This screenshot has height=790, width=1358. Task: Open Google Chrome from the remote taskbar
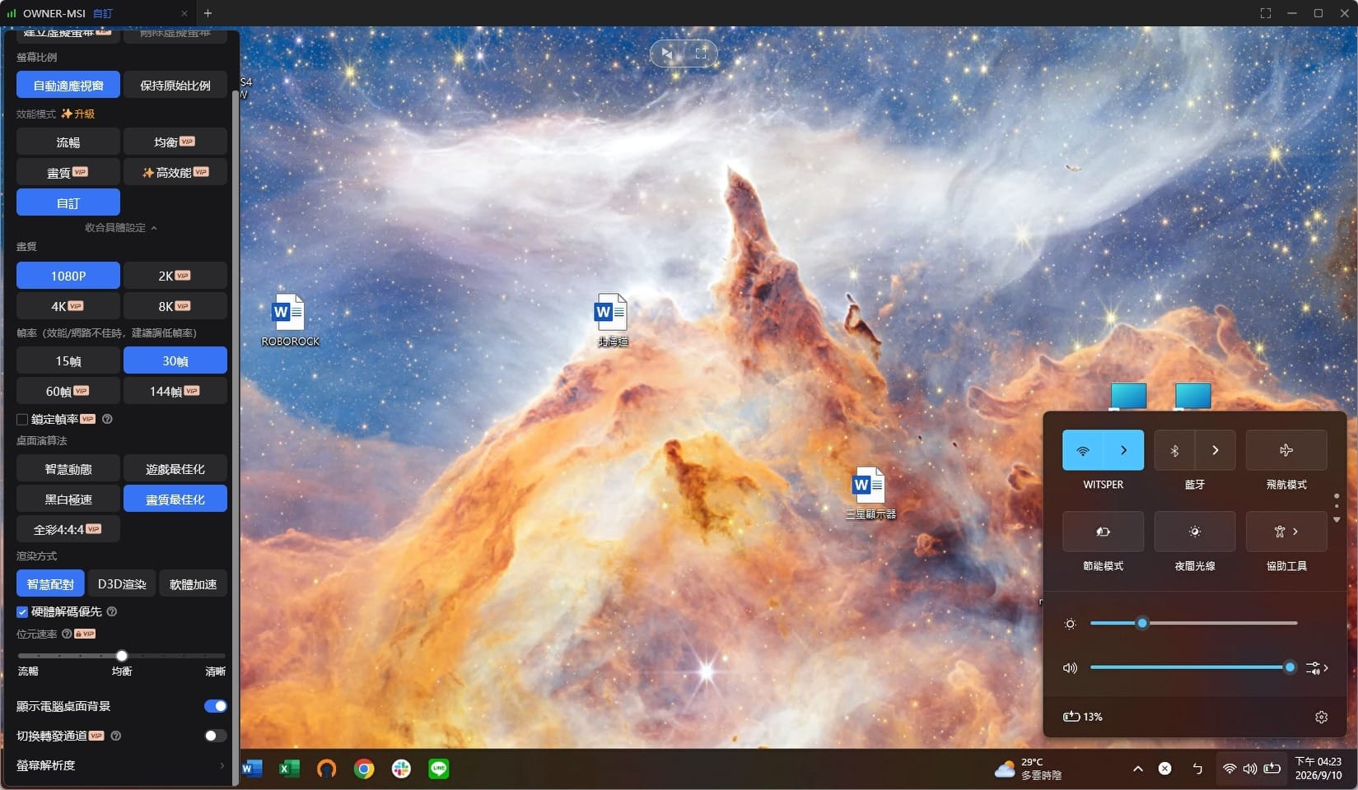tap(364, 769)
